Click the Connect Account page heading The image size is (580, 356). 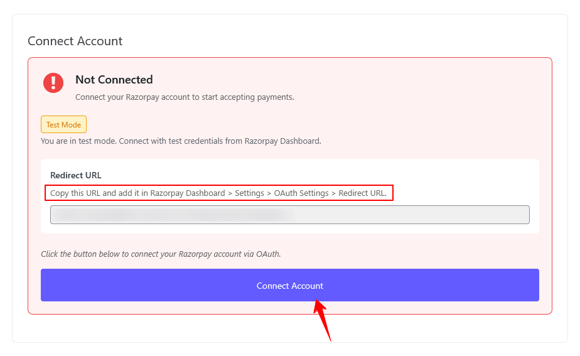(75, 41)
